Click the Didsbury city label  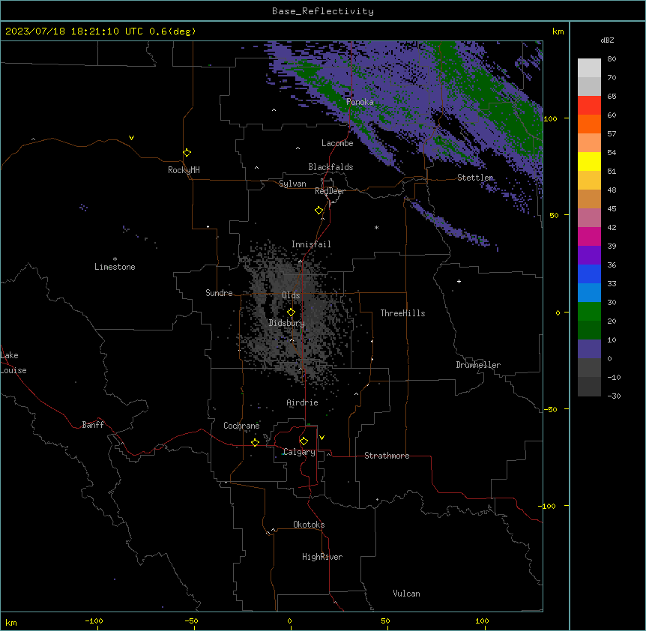click(x=287, y=323)
